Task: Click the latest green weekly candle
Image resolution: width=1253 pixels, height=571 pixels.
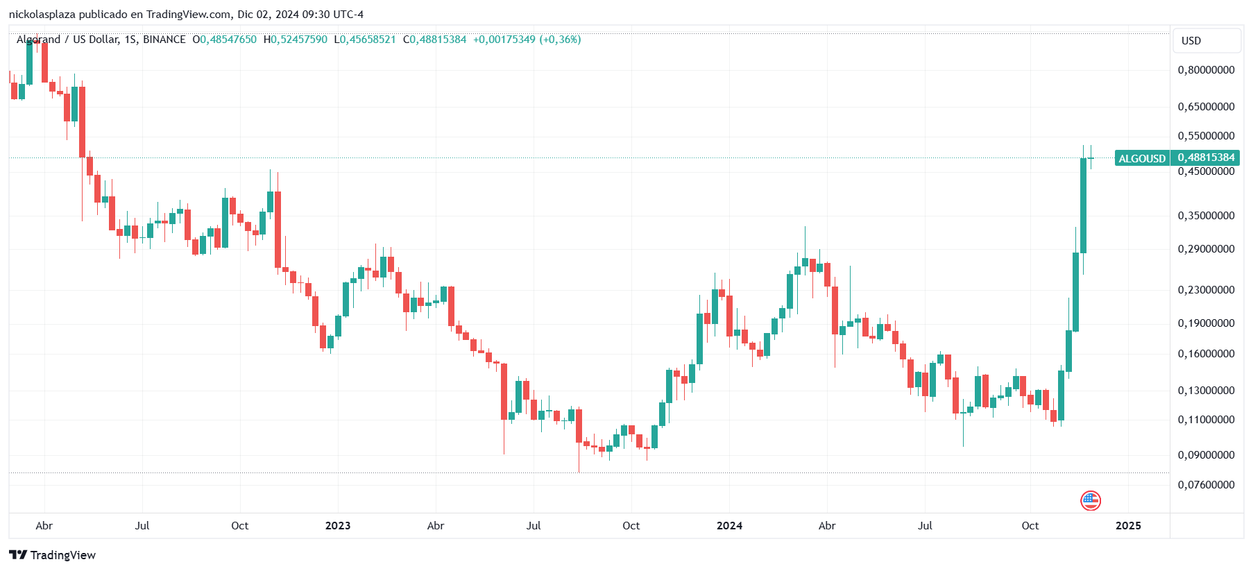Action: [x=1091, y=158]
